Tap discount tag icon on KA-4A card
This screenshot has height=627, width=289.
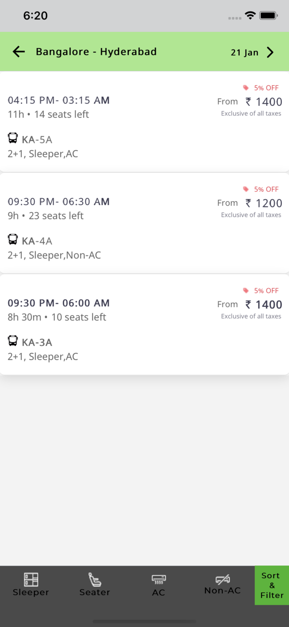[246, 189]
